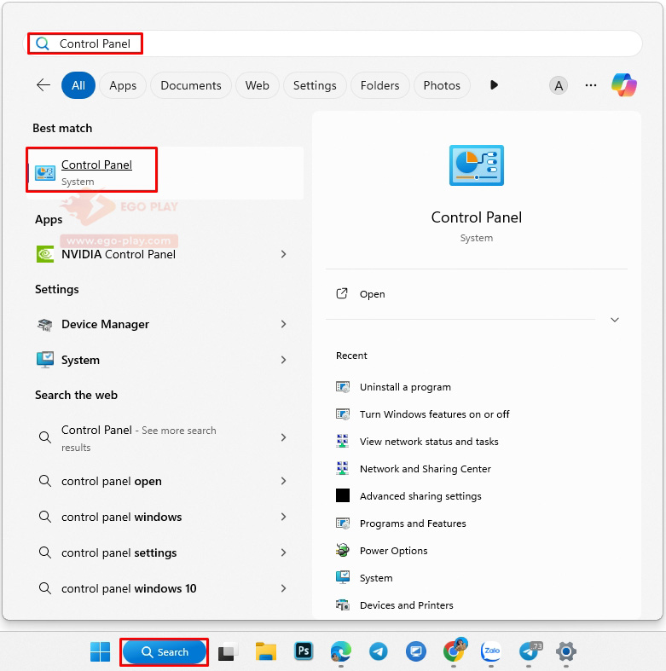The width and height of the screenshot is (666, 671).
Task: Click the back arrow in search panel
Action: [43, 85]
